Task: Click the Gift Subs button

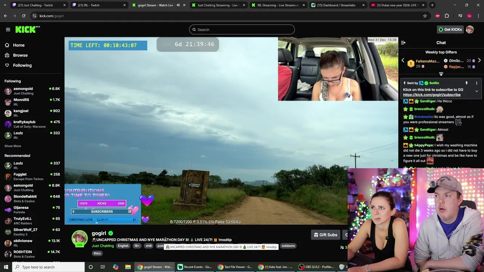Action: pos(325,235)
